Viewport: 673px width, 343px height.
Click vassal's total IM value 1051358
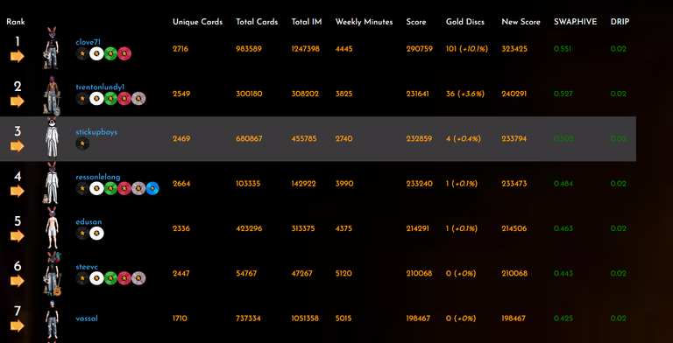(x=305, y=318)
